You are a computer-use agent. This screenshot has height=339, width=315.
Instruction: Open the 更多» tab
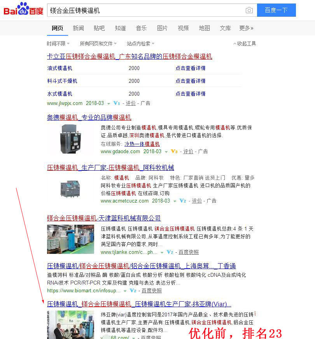pyautogui.click(x=246, y=28)
